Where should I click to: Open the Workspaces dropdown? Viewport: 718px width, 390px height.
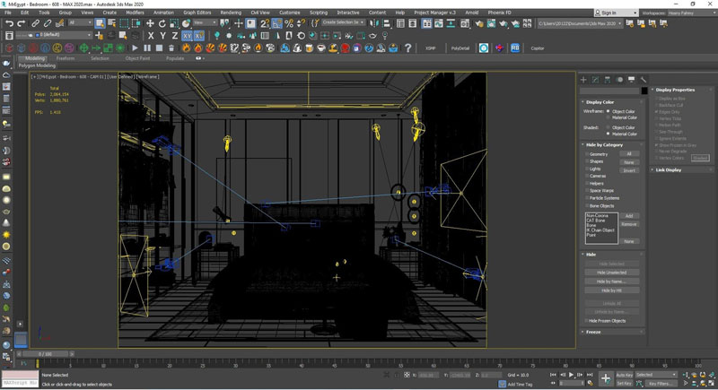(689, 13)
